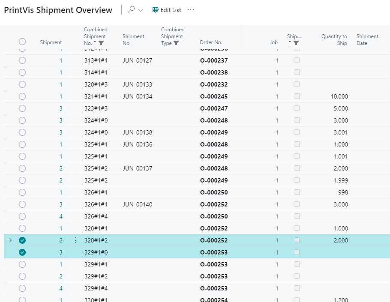Viewport: 390px width, 302px height.
Task: Click quantity 5.000 cell
Action: 341,109
